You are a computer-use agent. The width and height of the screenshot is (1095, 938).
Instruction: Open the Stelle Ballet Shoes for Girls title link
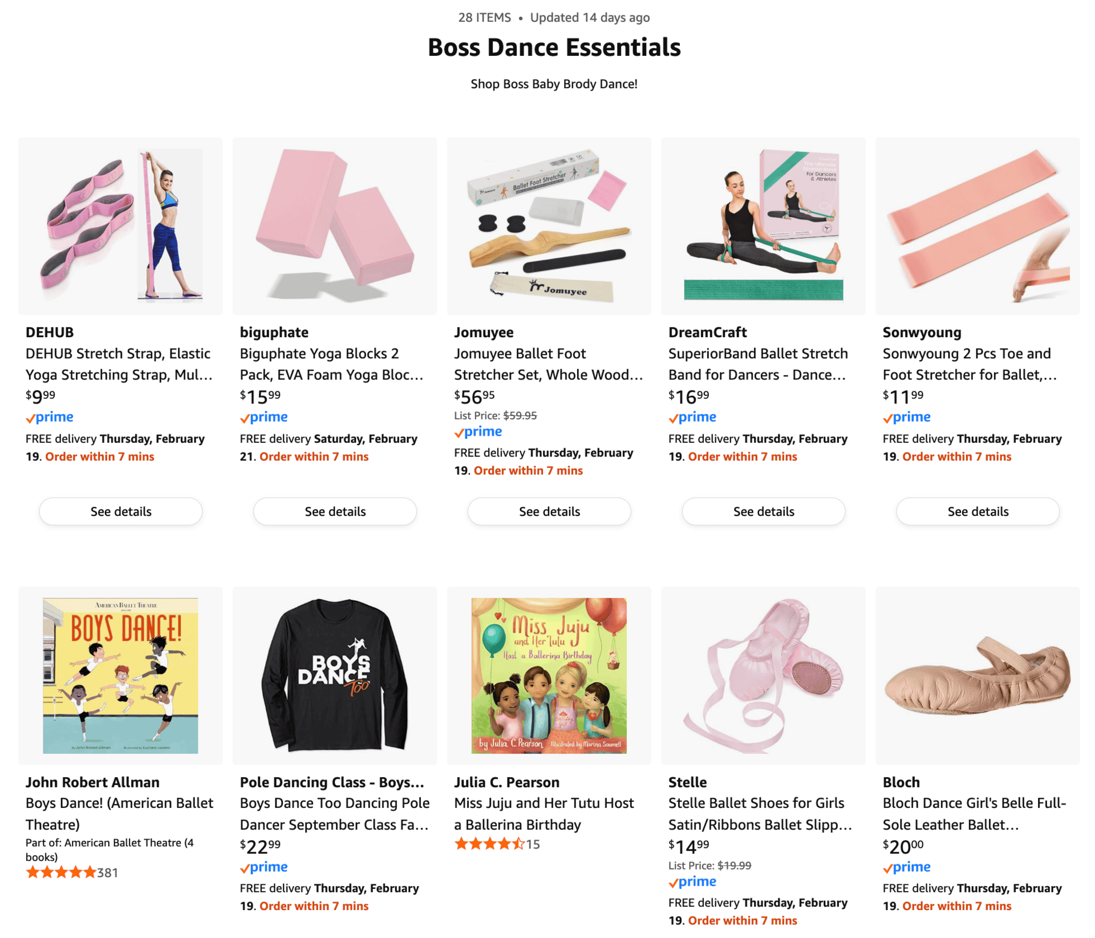[760, 814]
